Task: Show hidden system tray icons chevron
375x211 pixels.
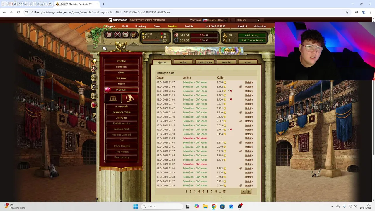Action: [x=332, y=206]
